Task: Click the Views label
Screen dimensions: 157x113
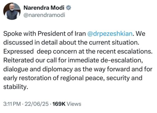Action: 74,104
